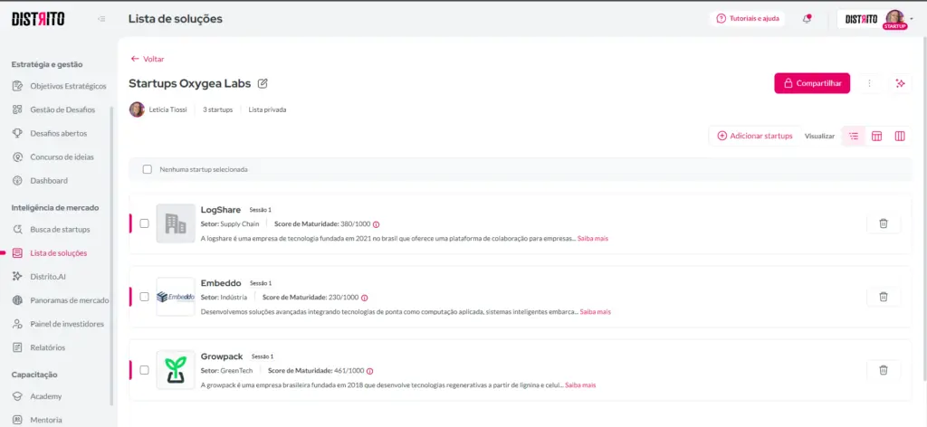The height and width of the screenshot is (427, 927).
Task: Click Letícia Tiossi's avatar under the list title
Action: point(137,109)
